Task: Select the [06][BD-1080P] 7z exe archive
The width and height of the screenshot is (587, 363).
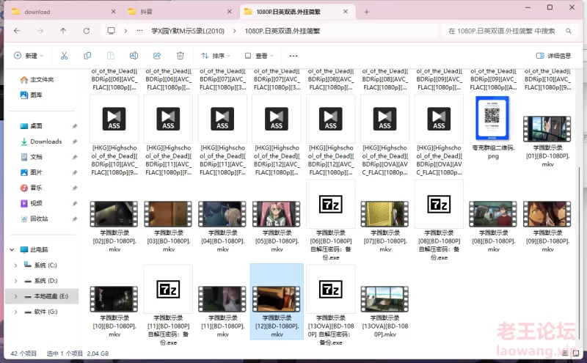Action: (x=331, y=221)
